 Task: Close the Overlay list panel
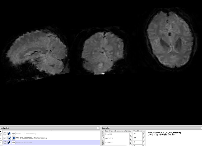click(x=98, y=128)
